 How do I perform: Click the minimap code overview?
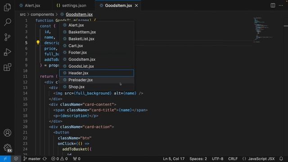[x=263, y=30]
